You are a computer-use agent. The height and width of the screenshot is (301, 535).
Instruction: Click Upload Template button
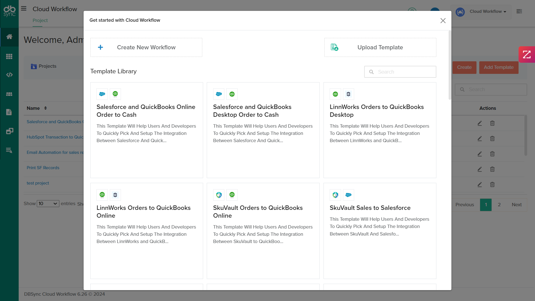[x=380, y=47]
